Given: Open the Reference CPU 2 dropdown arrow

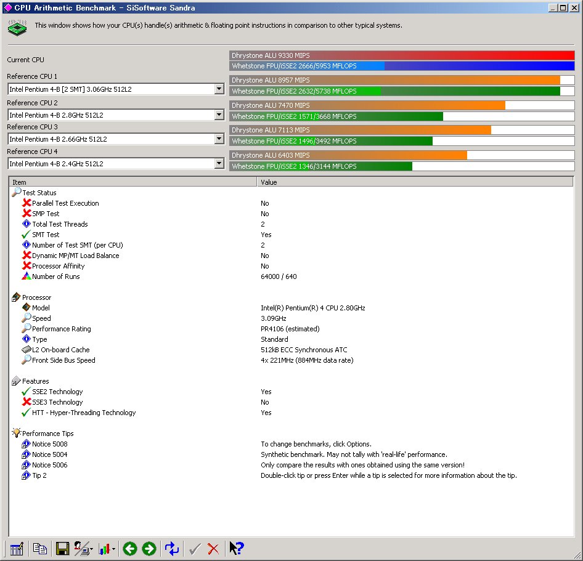Looking at the screenshot, I should pos(219,115).
